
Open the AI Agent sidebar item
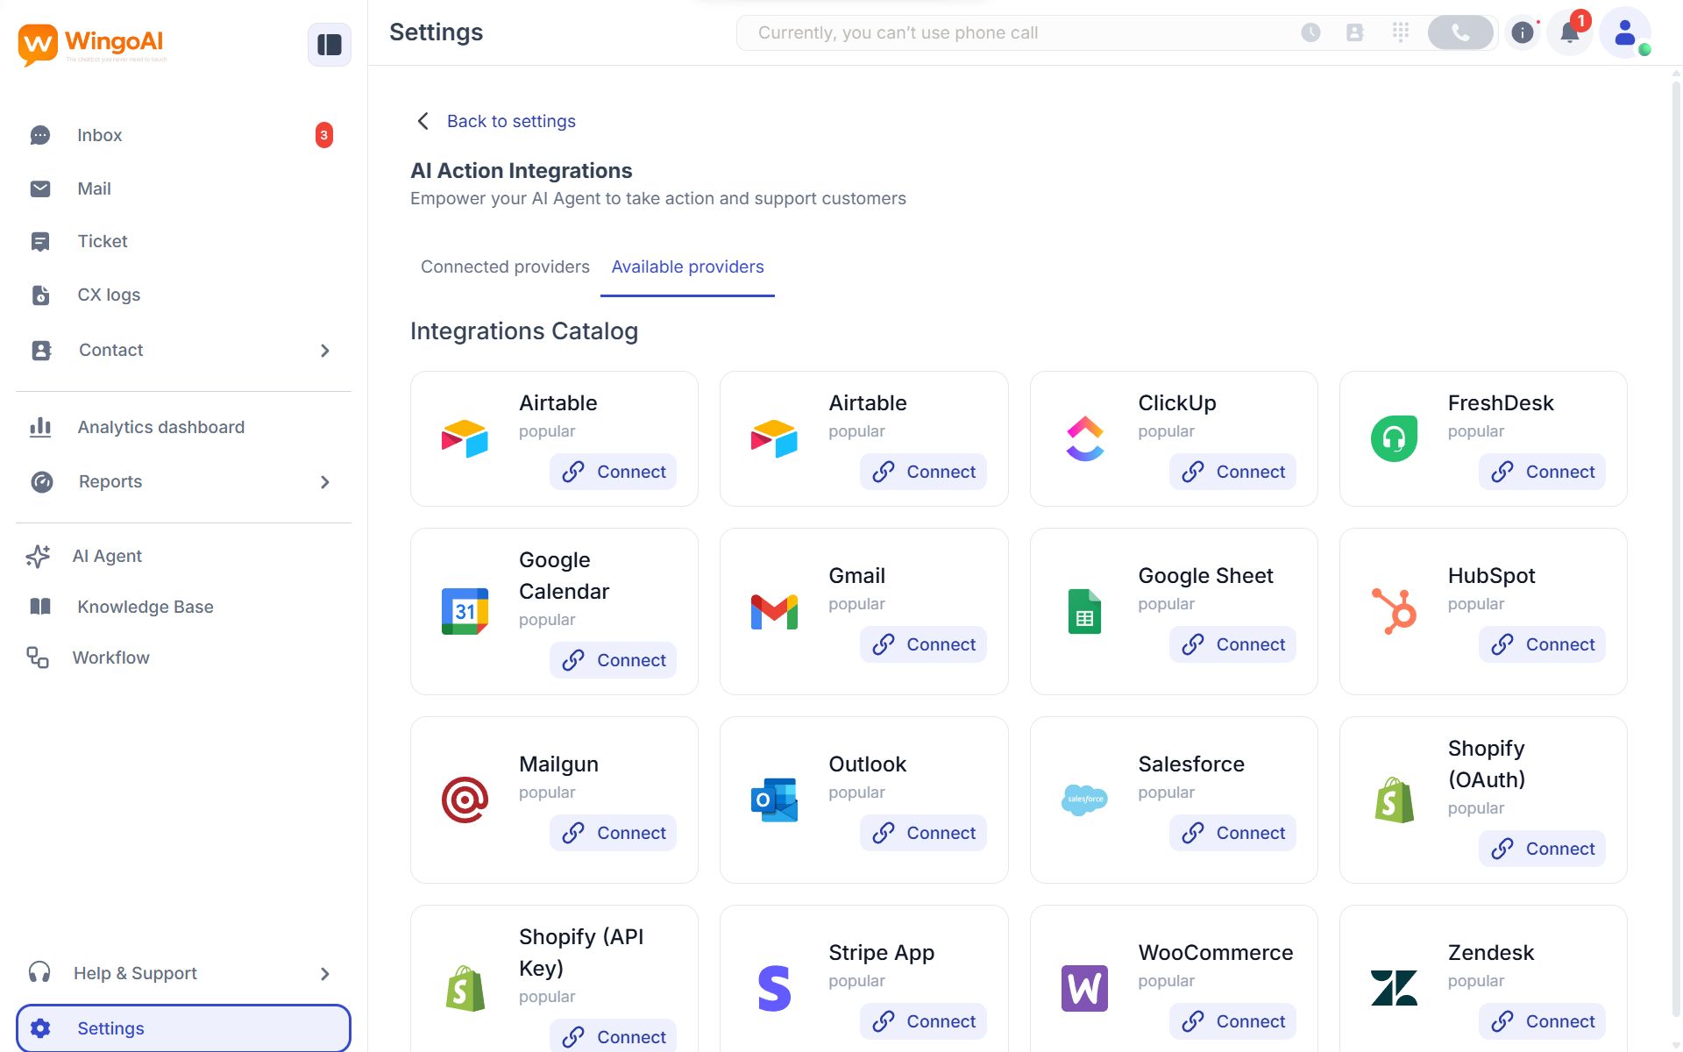tap(107, 556)
